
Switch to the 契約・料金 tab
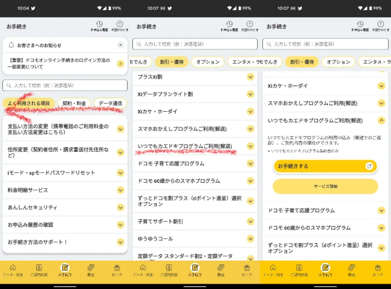pos(74,103)
